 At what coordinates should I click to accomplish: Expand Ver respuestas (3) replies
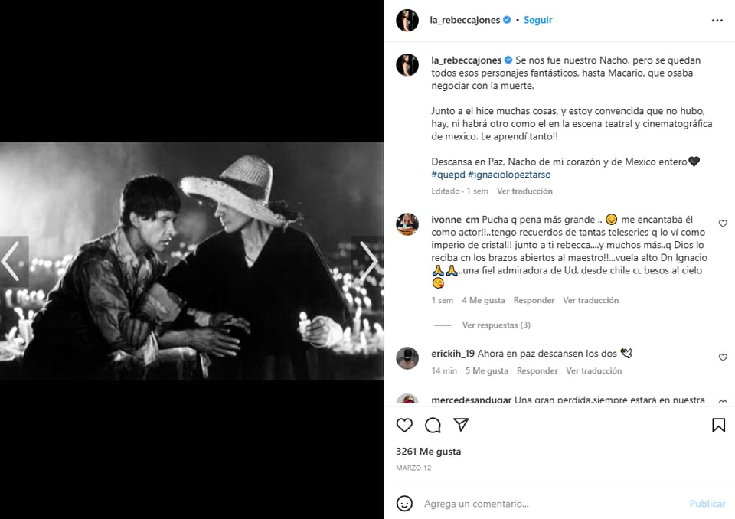(x=496, y=325)
